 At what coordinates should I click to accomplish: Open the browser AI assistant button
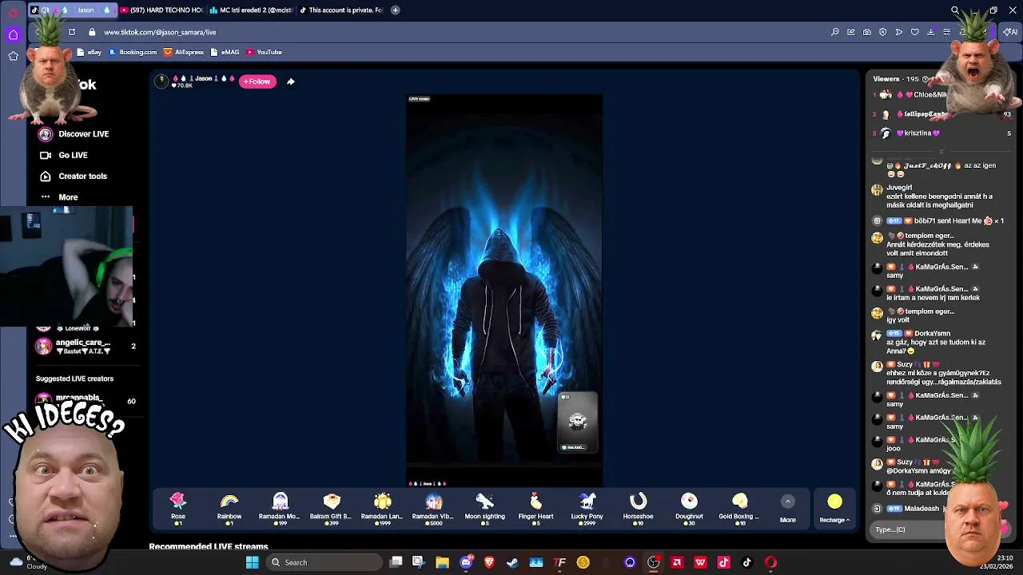[1011, 32]
